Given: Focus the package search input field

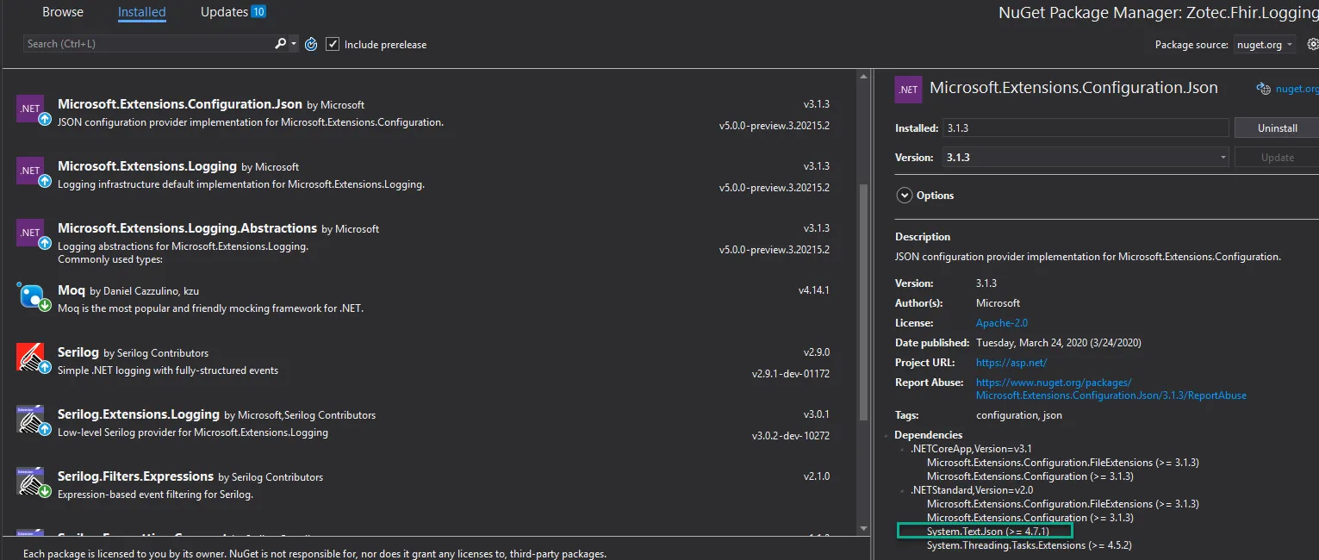Looking at the screenshot, I should [x=146, y=44].
